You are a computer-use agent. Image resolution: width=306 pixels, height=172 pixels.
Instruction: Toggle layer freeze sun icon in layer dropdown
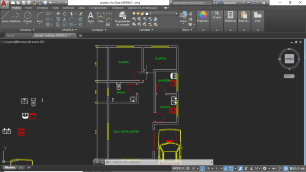click(138, 14)
